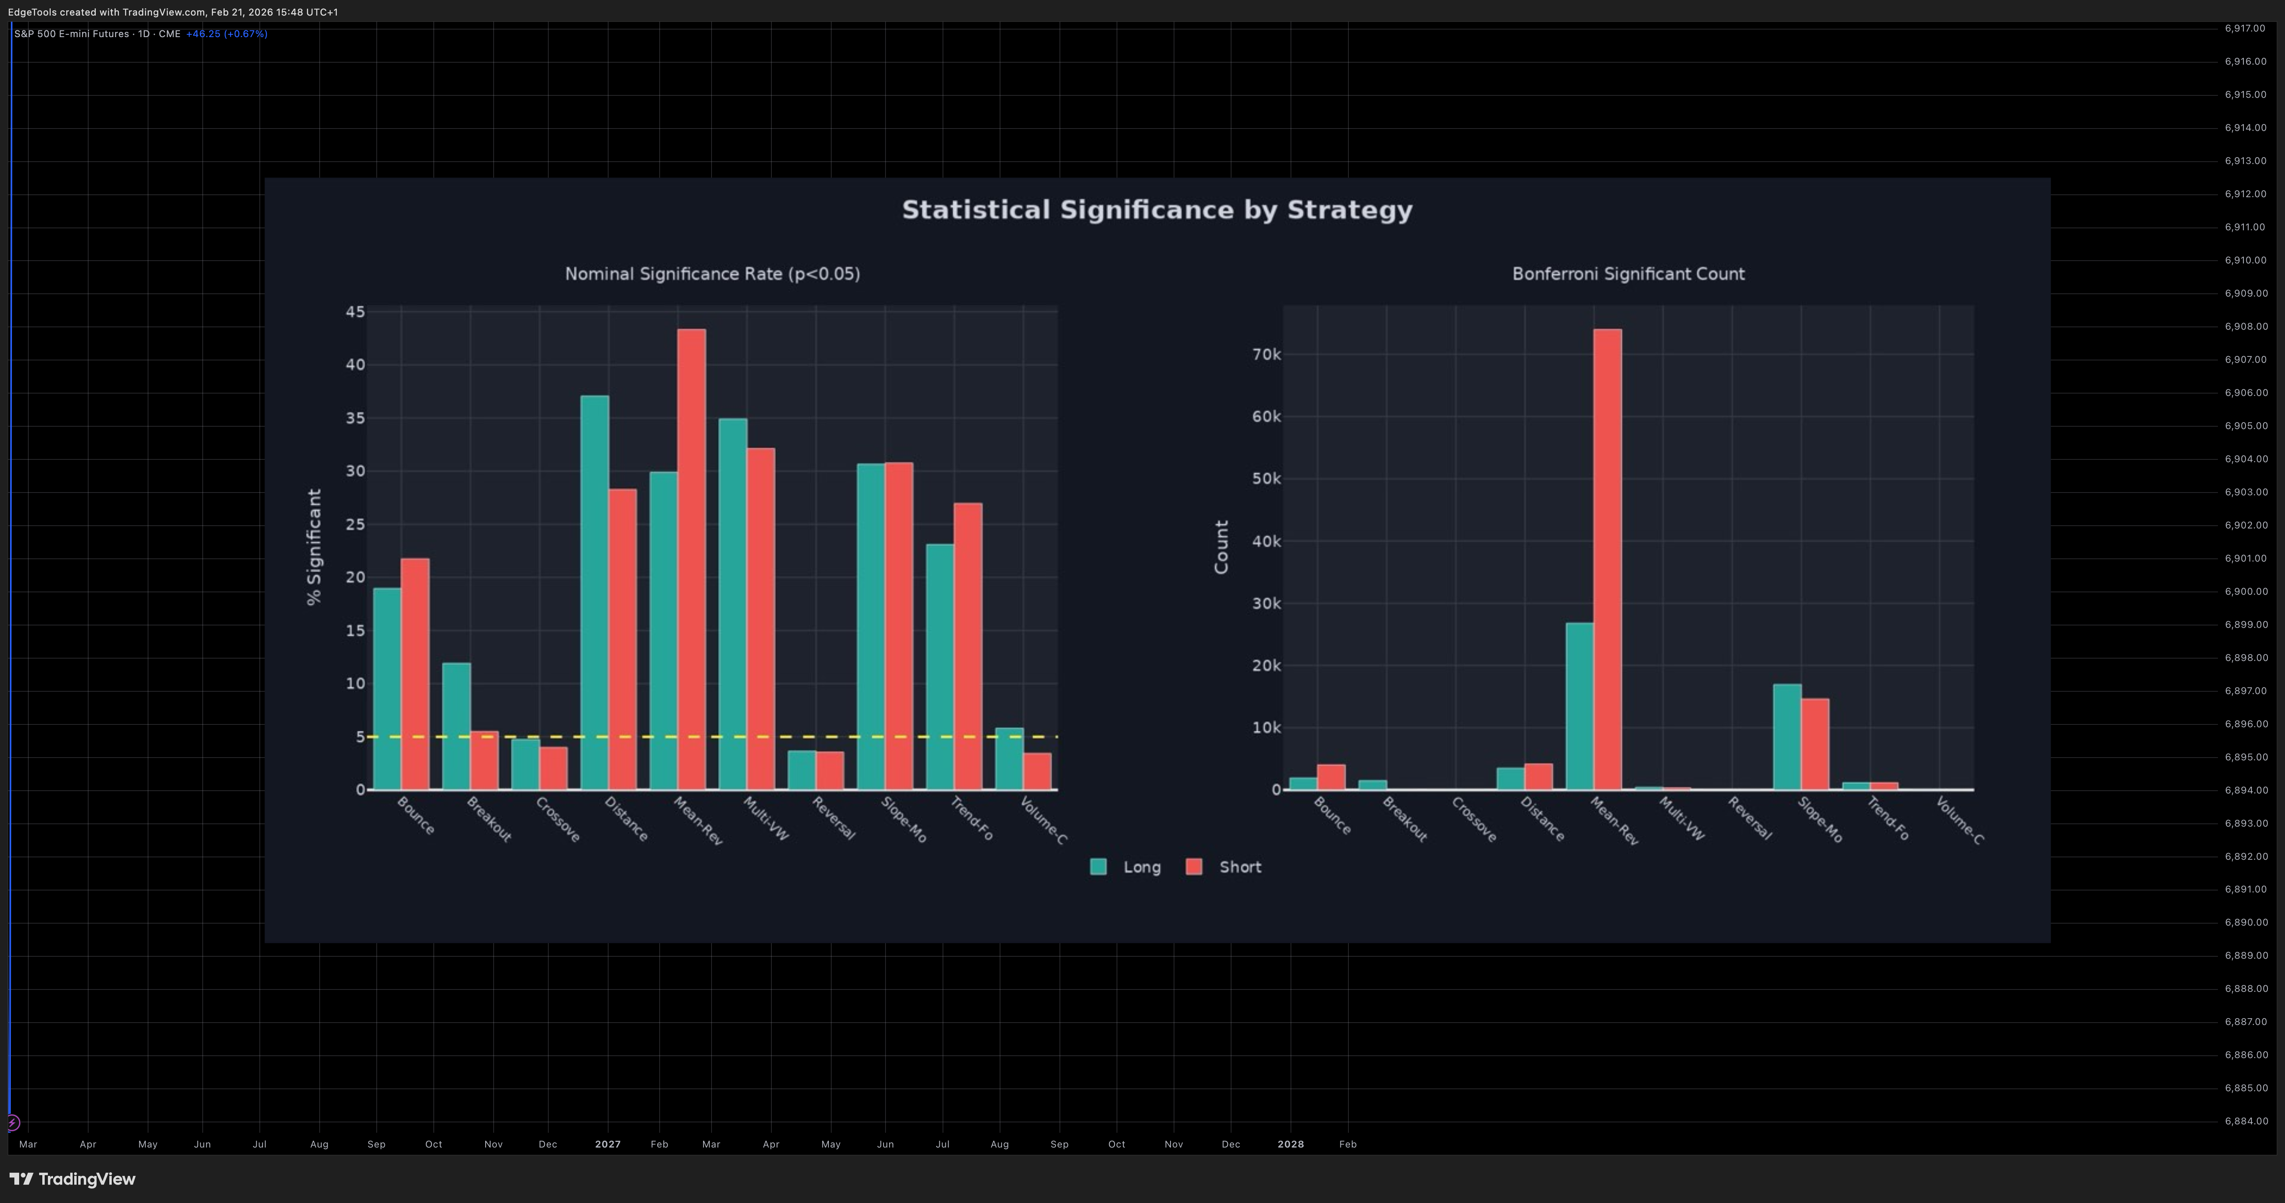Click the 'Nominal Significance Rate (p<0.05)' subtitle

pyautogui.click(x=712, y=274)
